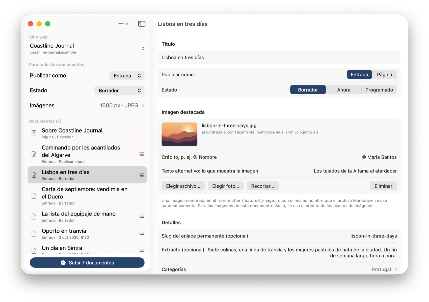Screen dimensions: 429x302
Task: Click image indicator on Caminando por los acantilados row
Action: (142, 154)
